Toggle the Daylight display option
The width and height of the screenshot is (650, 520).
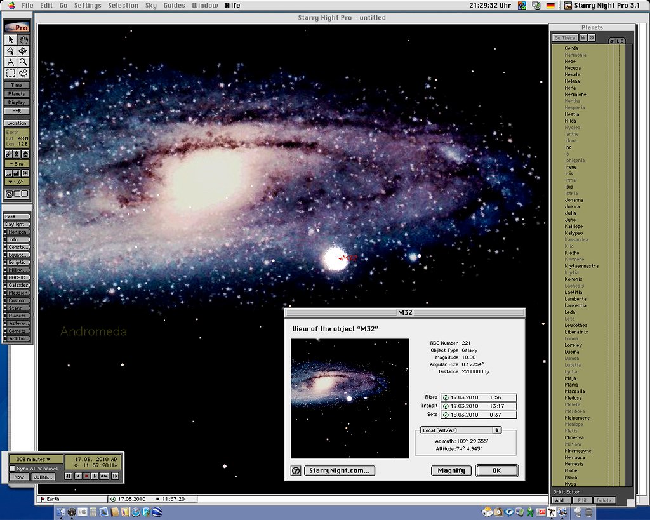(15, 224)
